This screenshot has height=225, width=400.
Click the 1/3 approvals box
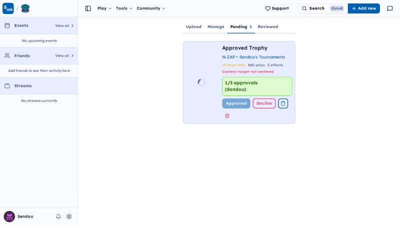[257, 86]
